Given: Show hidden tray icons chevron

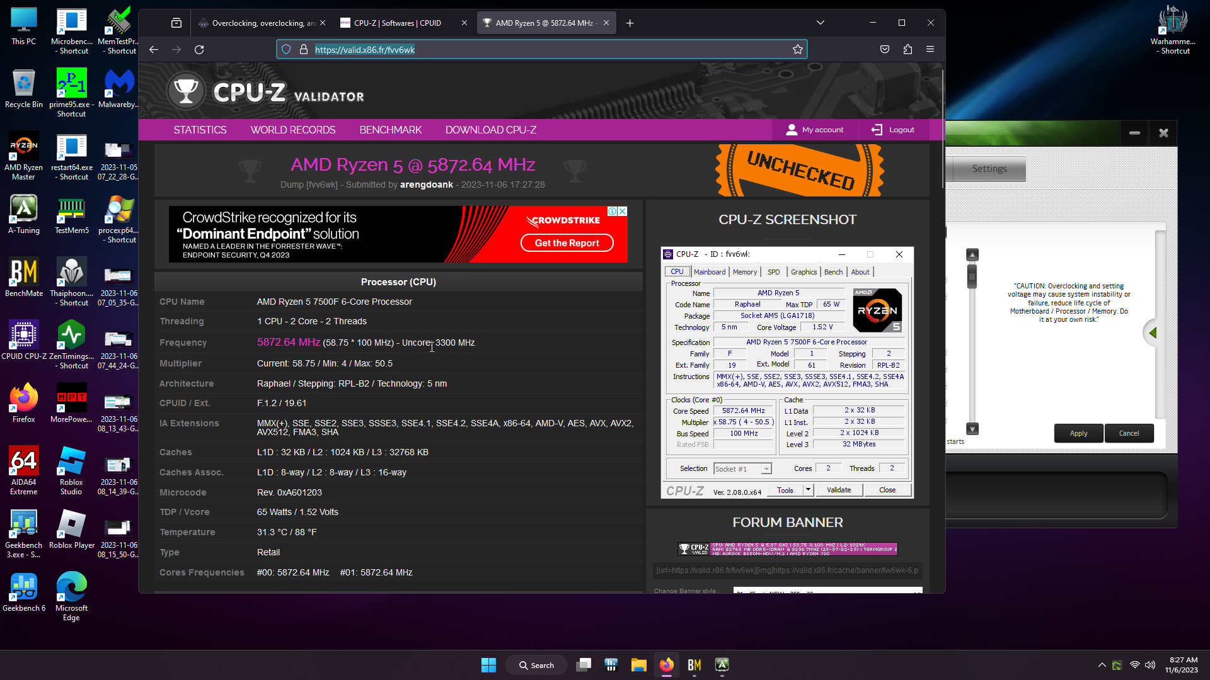Looking at the screenshot, I should pyautogui.click(x=1102, y=665).
